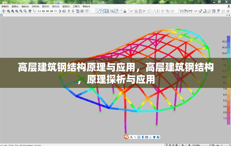Open the 工具(T) menu
The image size is (231, 146).
click(76, 7)
